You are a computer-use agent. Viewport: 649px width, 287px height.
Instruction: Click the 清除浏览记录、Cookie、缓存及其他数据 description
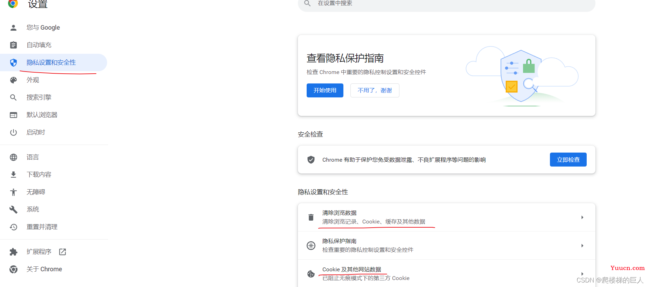pyautogui.click(x=374, y=221)
